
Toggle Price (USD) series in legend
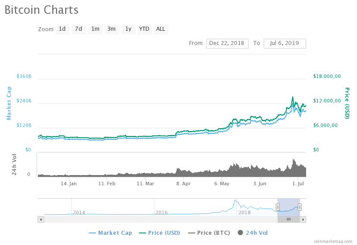159,233
